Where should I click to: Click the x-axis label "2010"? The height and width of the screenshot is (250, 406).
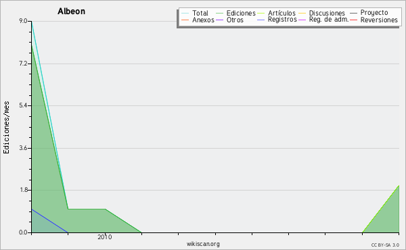(105, 237)
